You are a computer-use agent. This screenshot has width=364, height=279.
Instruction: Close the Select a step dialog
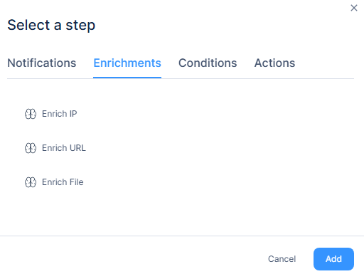click(354, 8)
